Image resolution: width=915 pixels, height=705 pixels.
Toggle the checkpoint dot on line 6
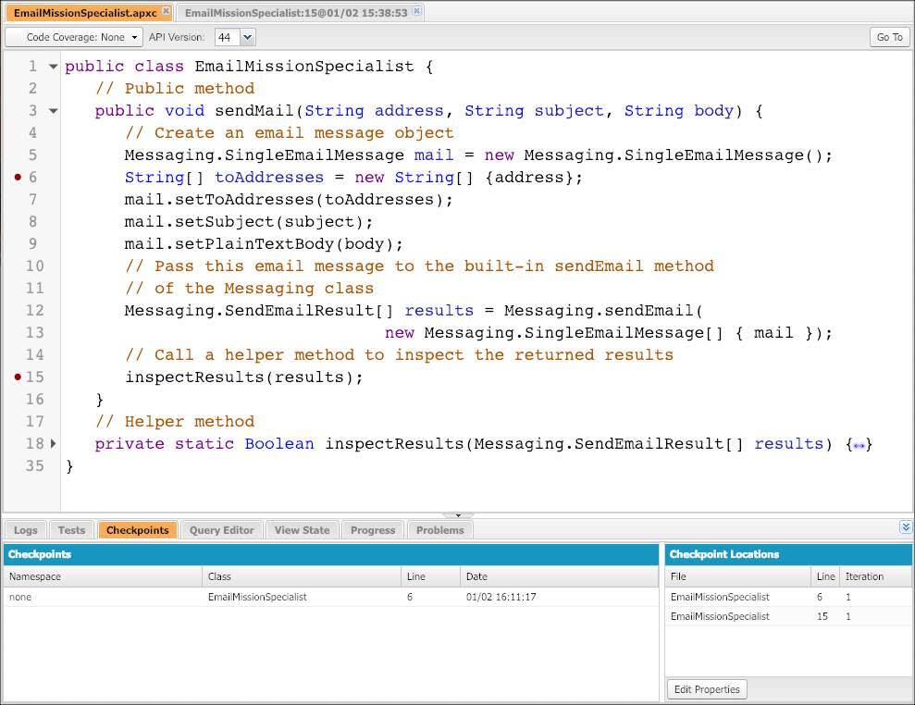[18, 177]
